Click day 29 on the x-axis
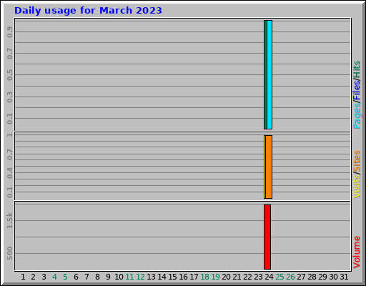 point(322,277)
